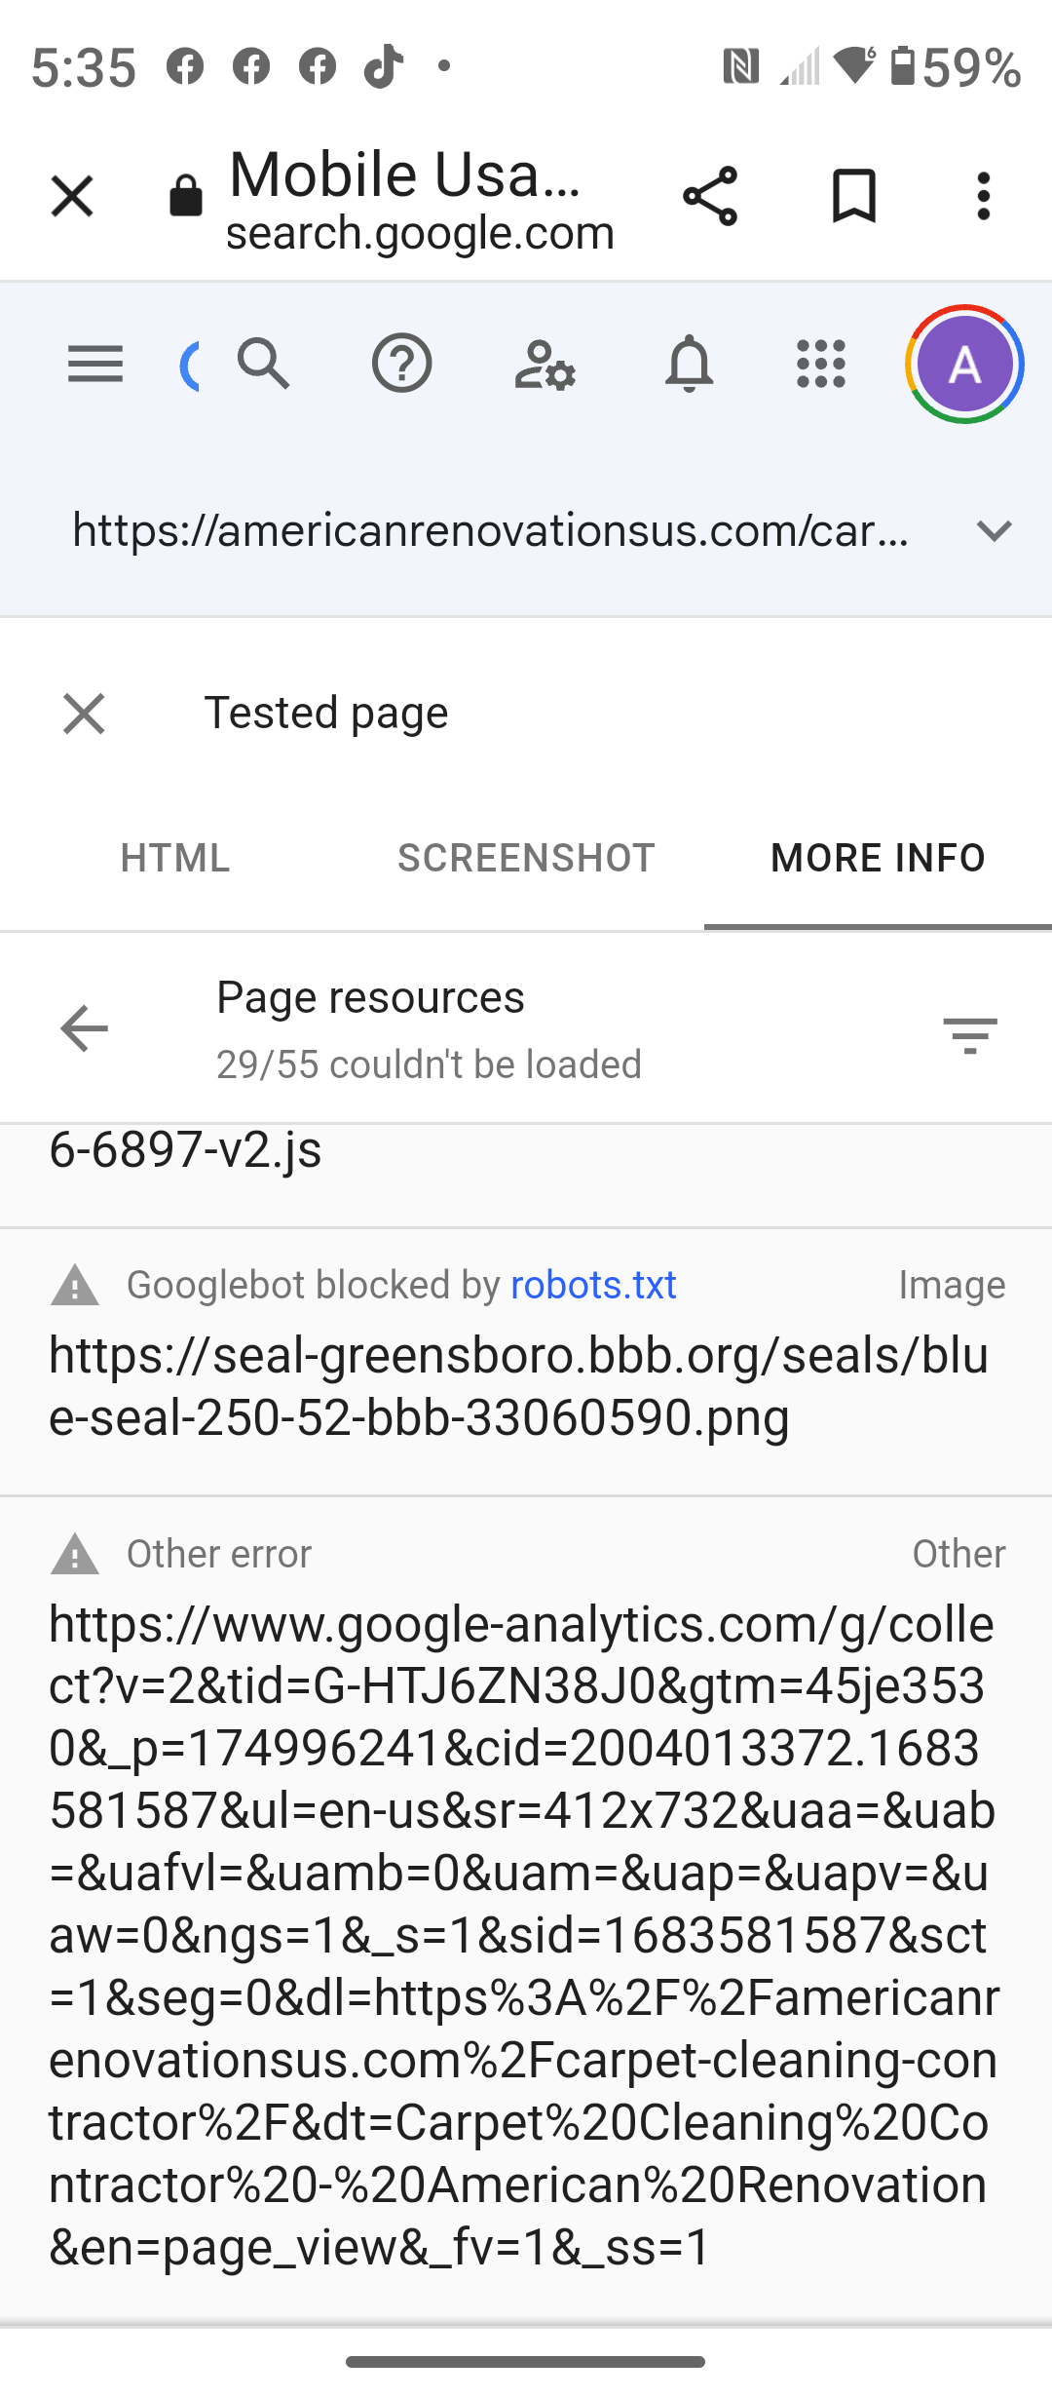Viewport: 1052px width, 2398px height.
Task: Open the hamburger navigation menu
Action: click(x=94, y=365)
